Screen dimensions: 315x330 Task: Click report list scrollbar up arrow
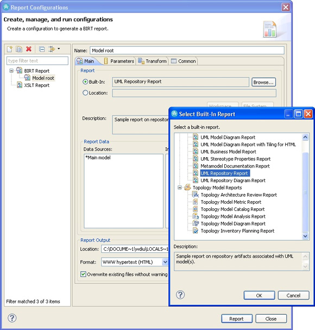305,137
